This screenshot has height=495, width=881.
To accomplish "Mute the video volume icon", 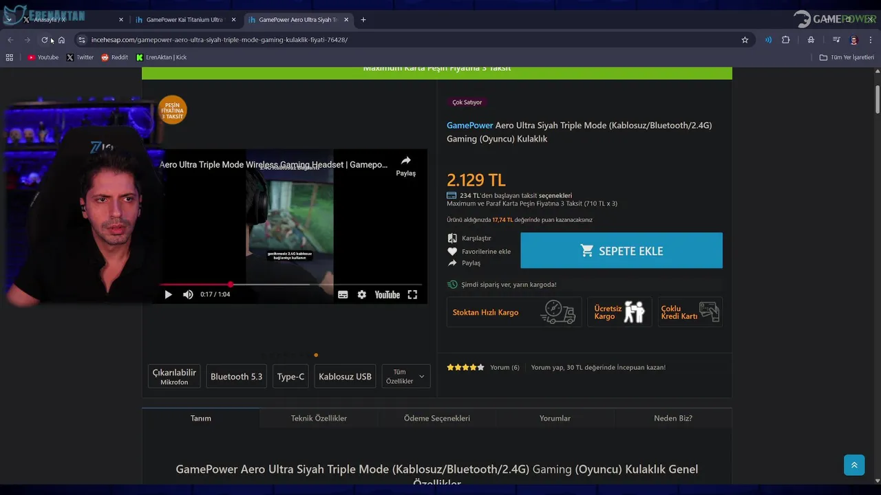I will click(188, 294).
